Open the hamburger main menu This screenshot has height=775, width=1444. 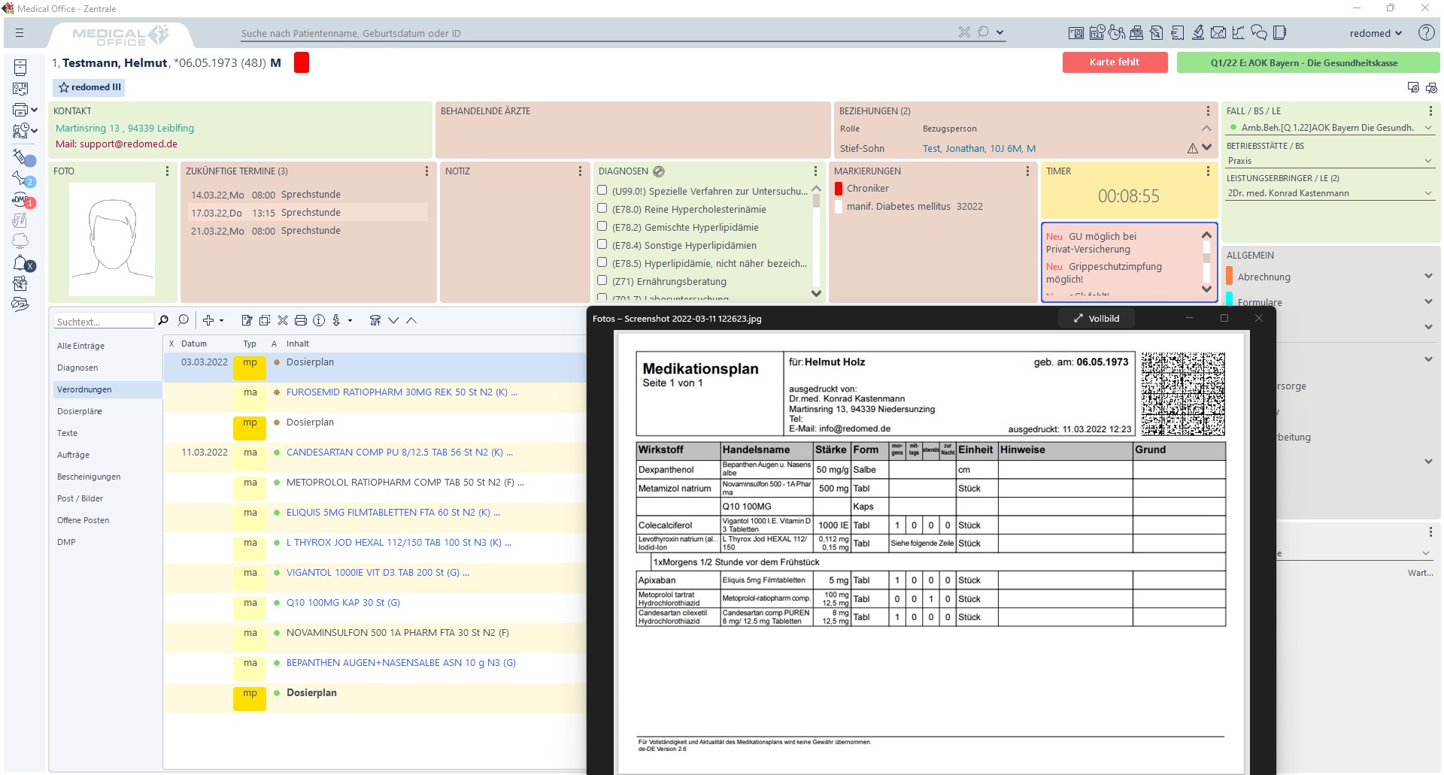click(20, 33)
